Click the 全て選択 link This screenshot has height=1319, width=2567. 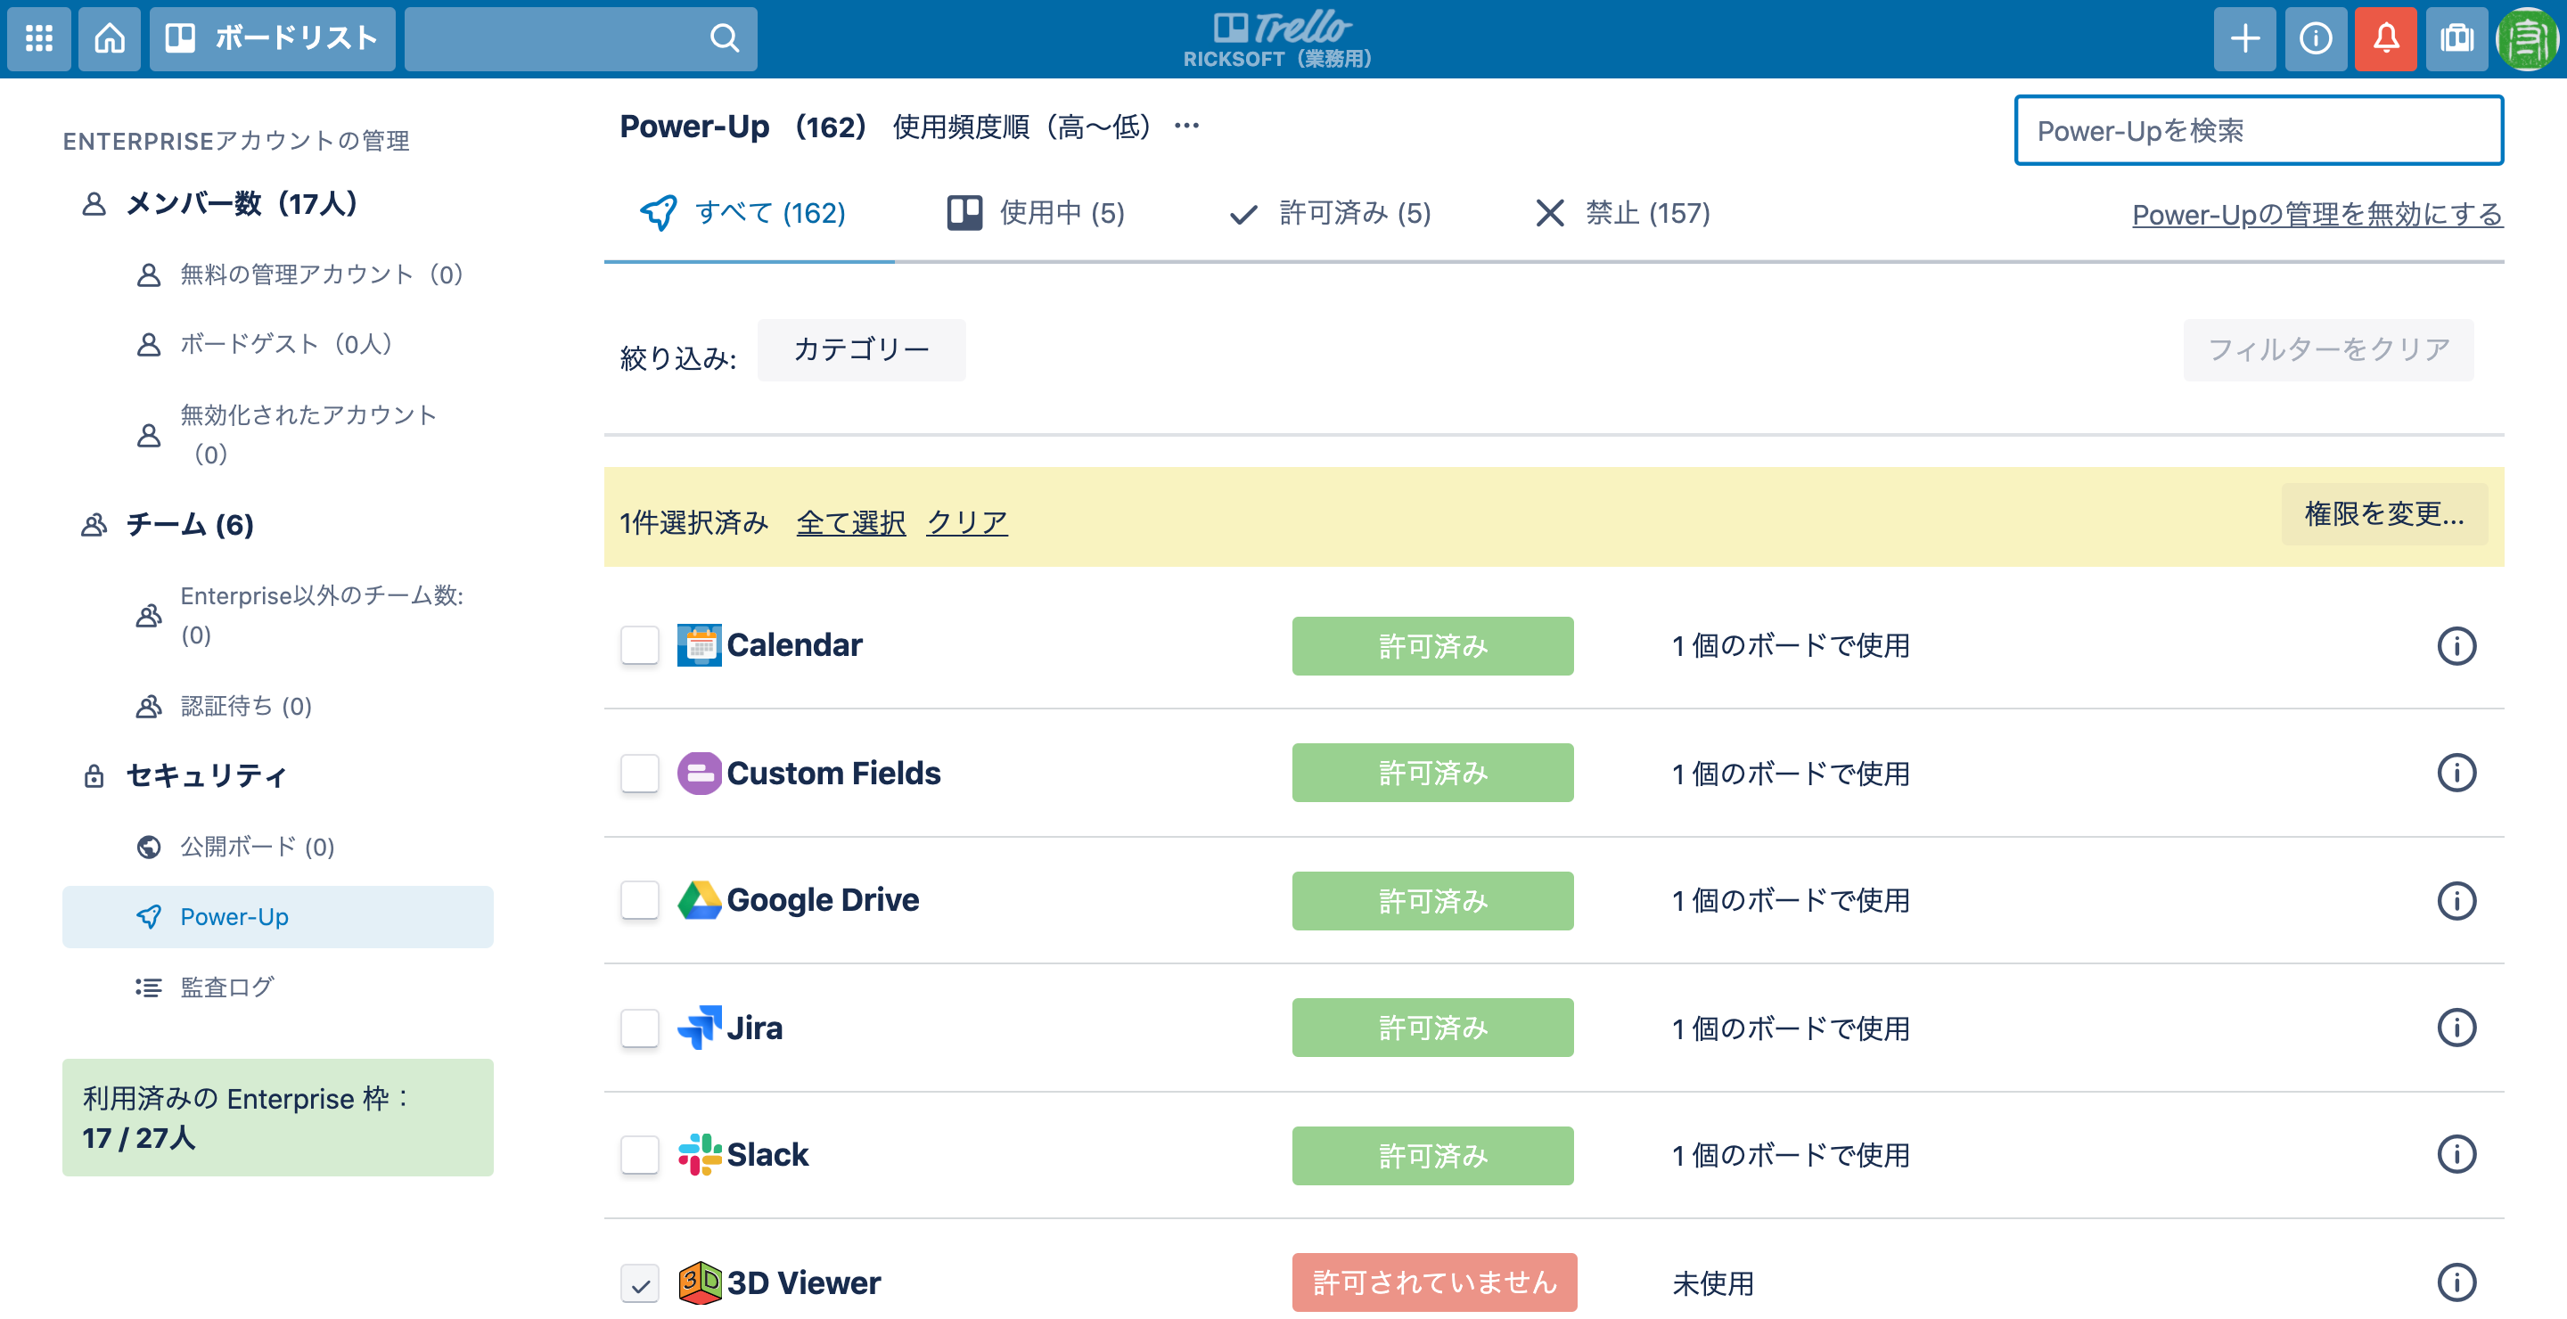pyautogui.click(x=851, y=522)
